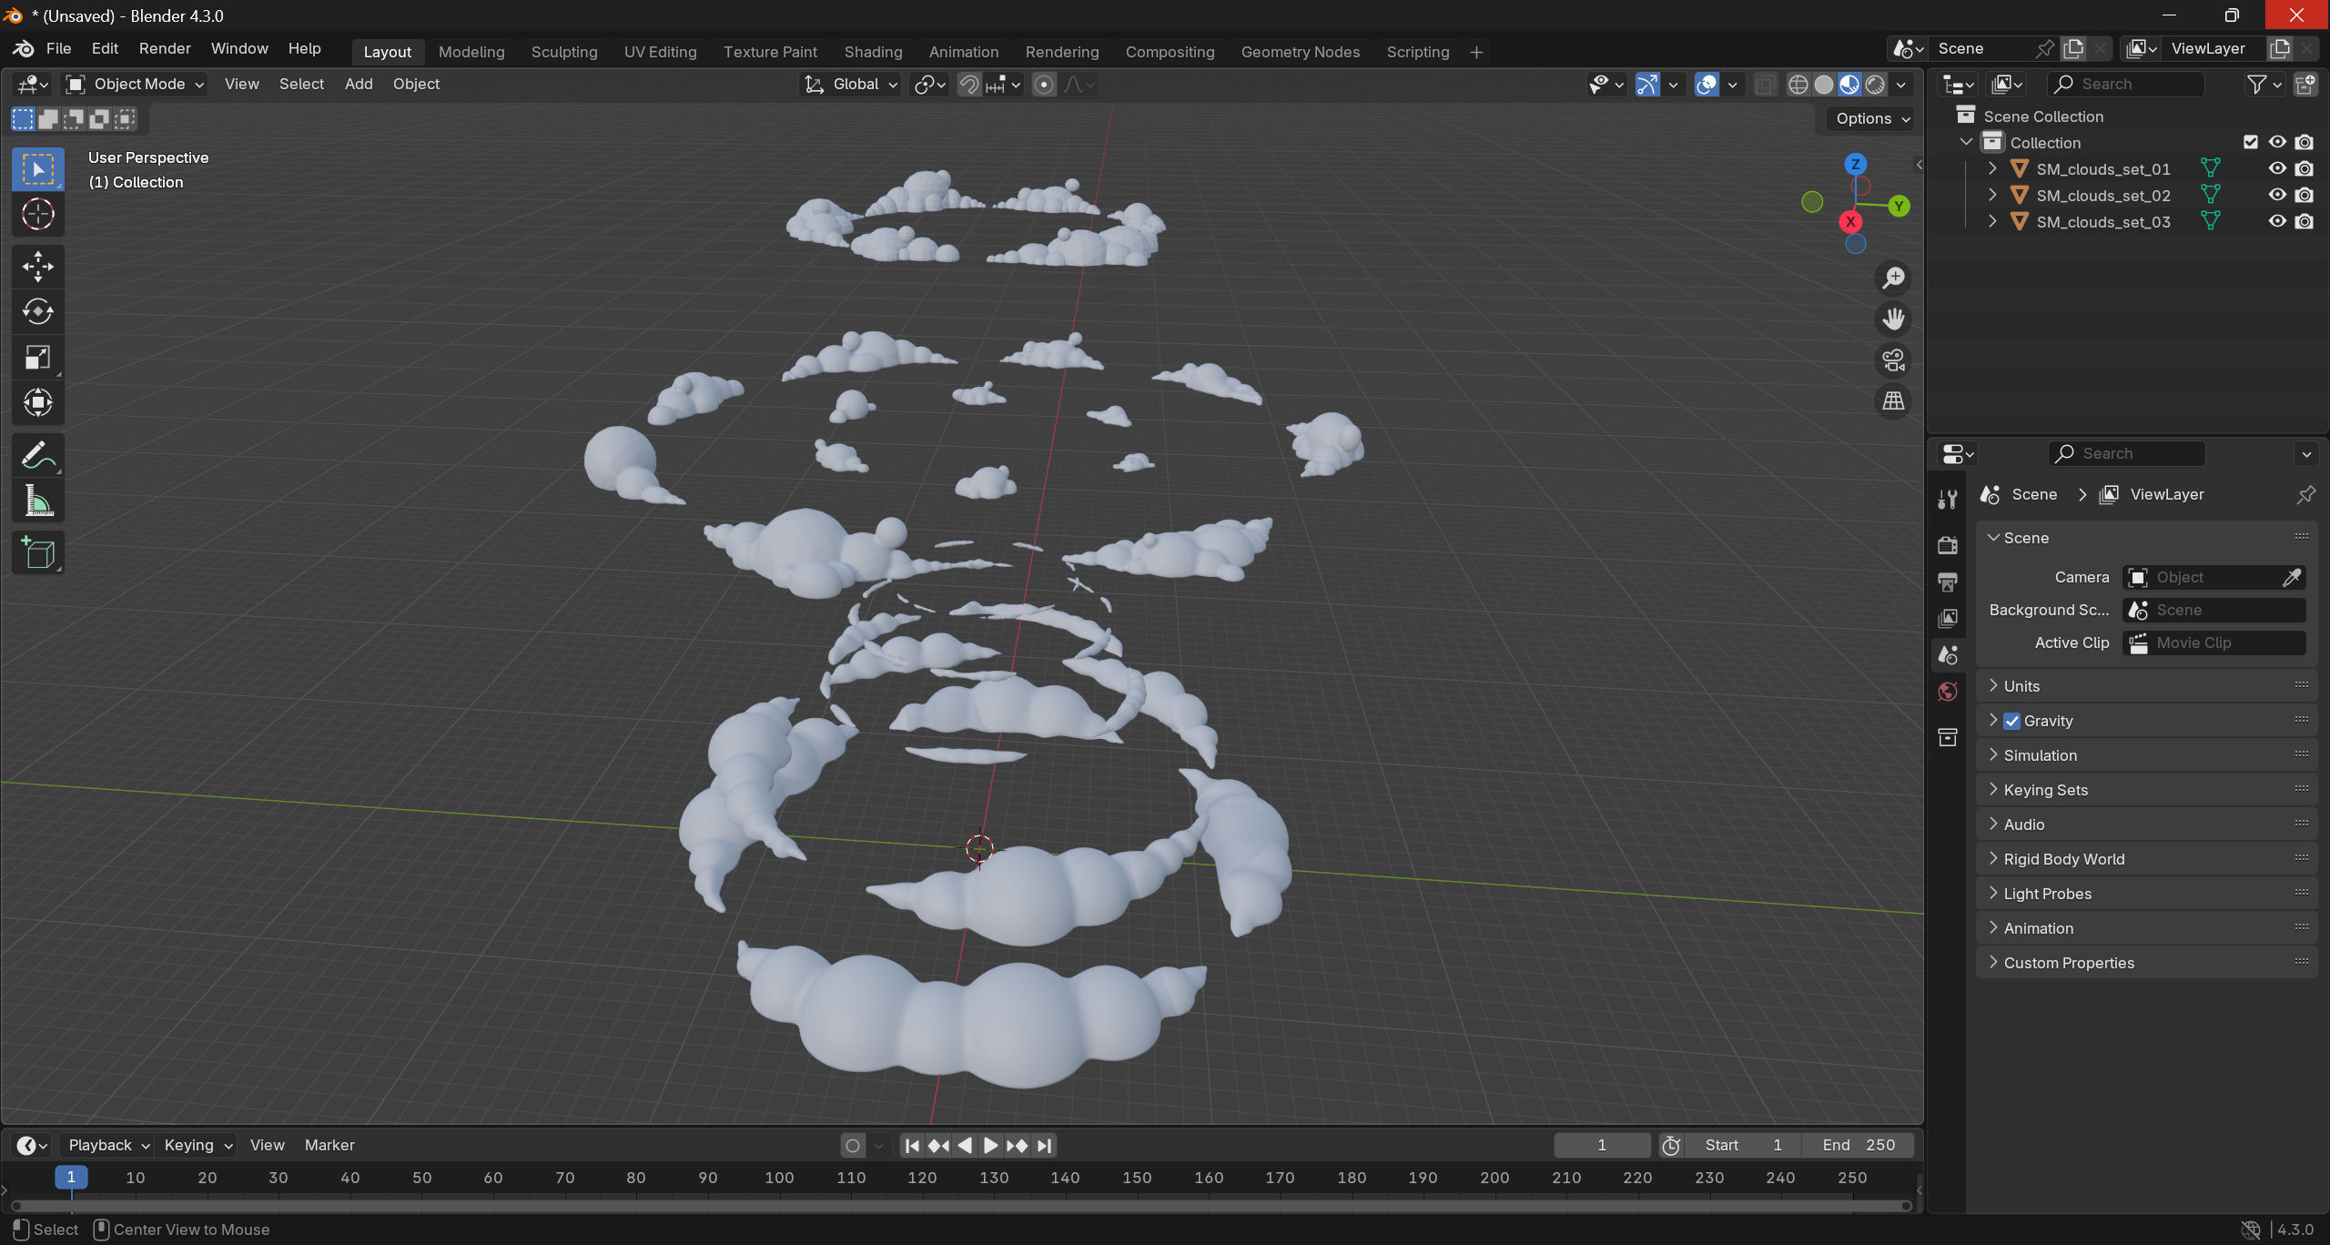Jump to the timeline end frame button
Screen dimensions: 2330x1245
pos(1045,1146)
